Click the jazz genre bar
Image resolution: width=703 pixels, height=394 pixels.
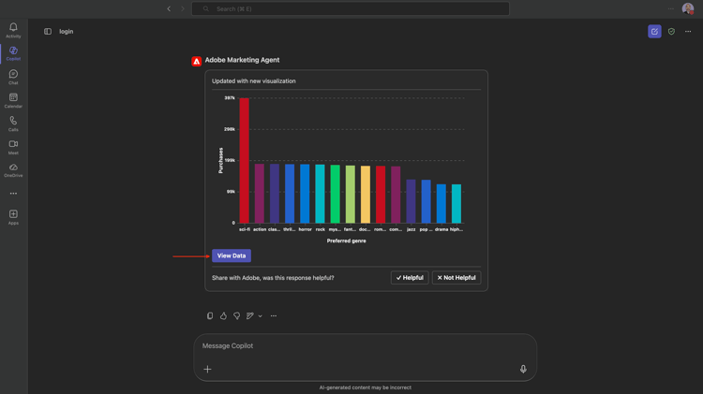(411, 201)
